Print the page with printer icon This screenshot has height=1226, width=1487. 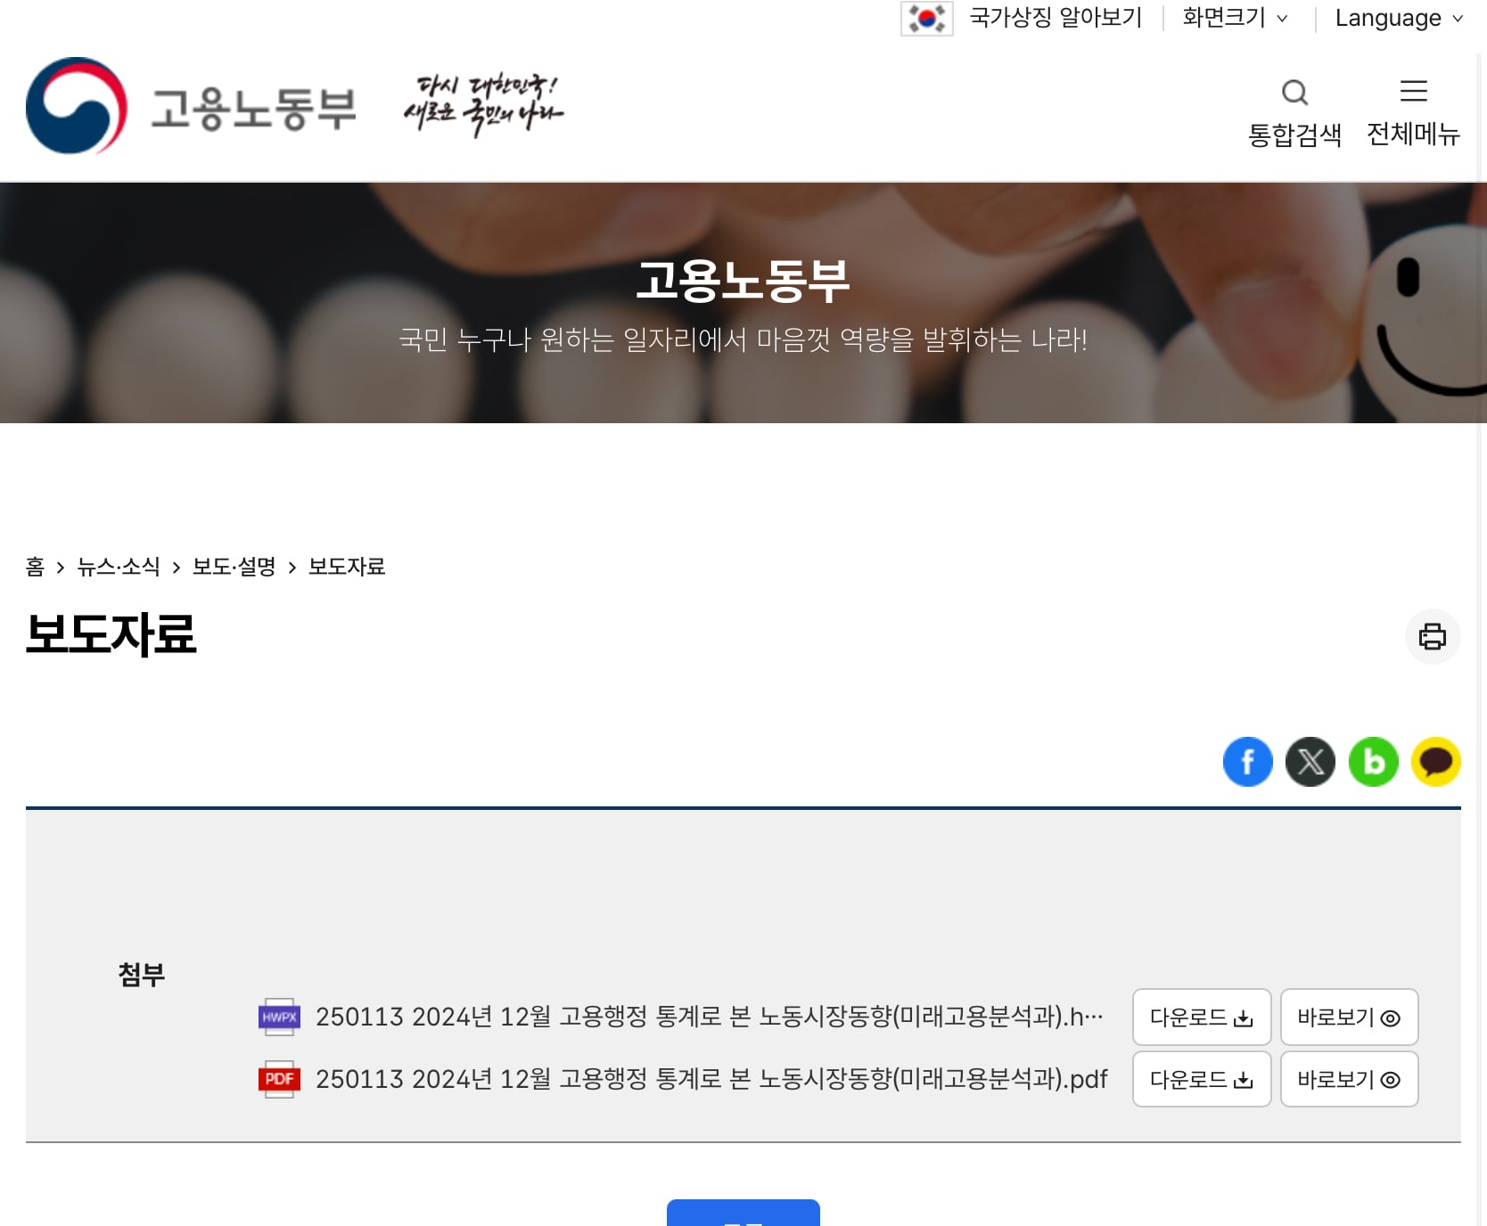[x=1433, y=636]
